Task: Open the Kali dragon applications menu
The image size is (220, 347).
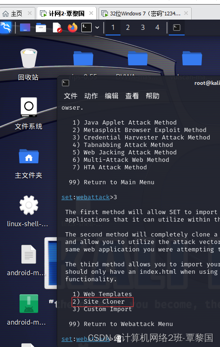Action: 6,28
